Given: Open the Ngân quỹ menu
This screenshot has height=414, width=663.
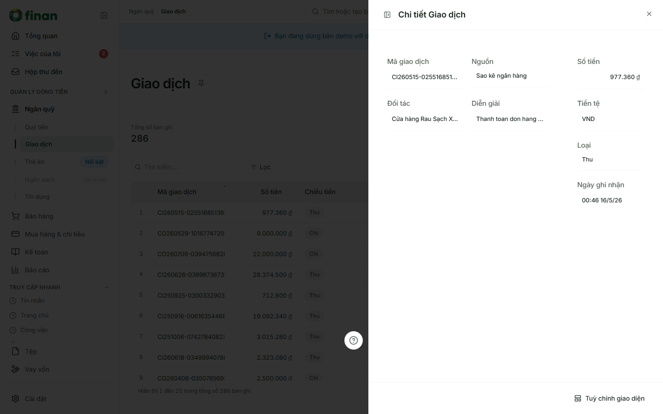Looking at the screenshot, I should (60, 109).
